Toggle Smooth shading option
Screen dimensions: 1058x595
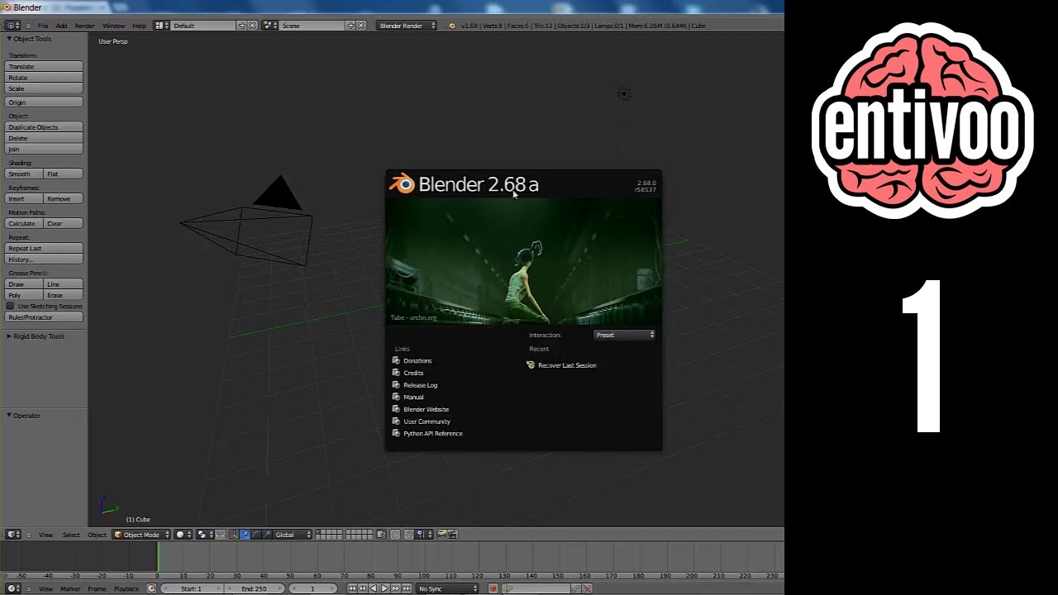[x=22, y=174]
